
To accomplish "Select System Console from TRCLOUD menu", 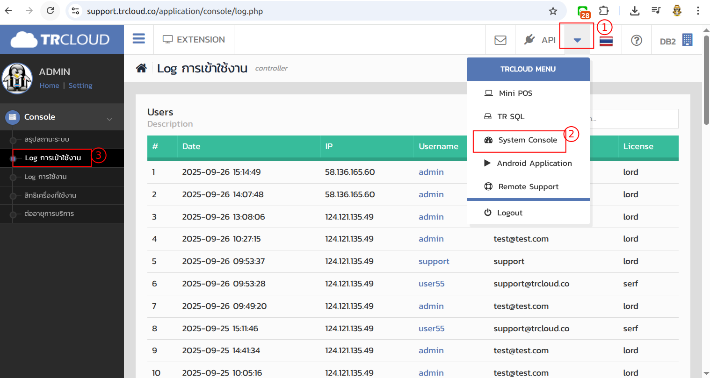I will (x=527, y=140).
